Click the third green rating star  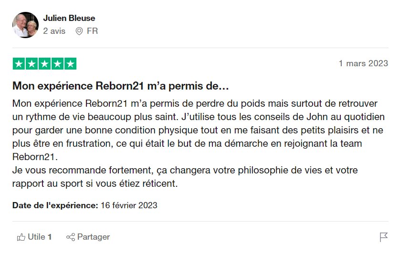[44, 64]
